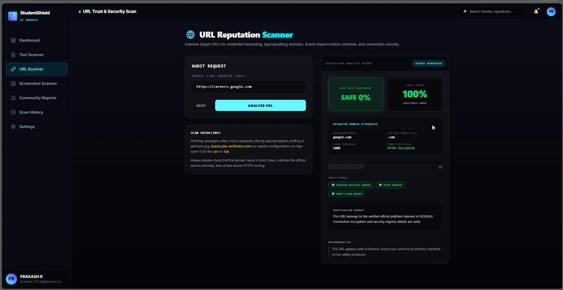563x290 pixels.
Task: Click the Settings gear icon
Action: (13, 127)
